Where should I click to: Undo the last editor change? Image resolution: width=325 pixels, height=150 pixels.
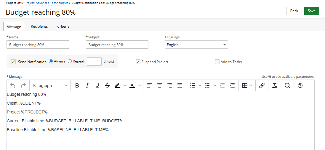click(x=13, y=85)
